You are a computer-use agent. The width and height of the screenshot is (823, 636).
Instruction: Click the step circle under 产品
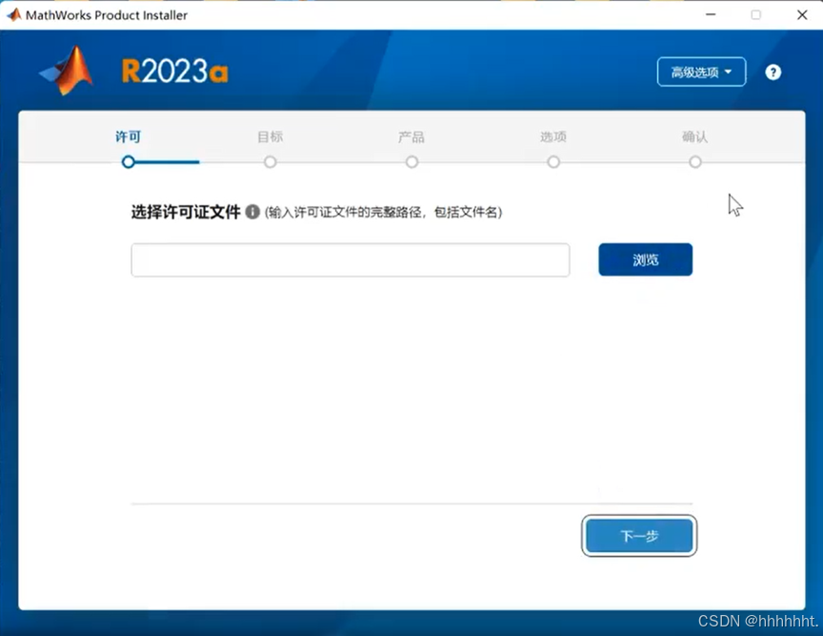[412, 162]
